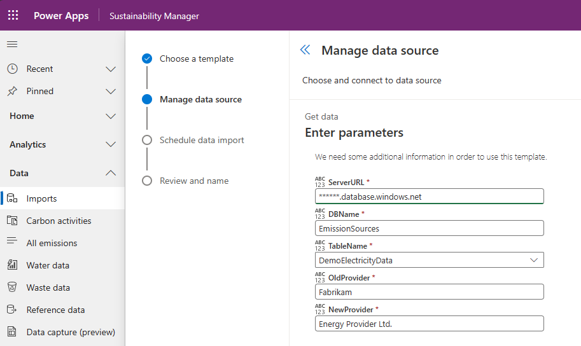Click the Imports icon in sidebar
581x346 pixels.
(x=12, y=198)
